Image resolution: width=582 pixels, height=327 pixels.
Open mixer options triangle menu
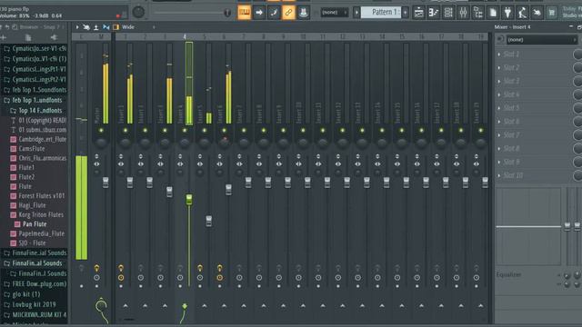click(x=77, y=27)
